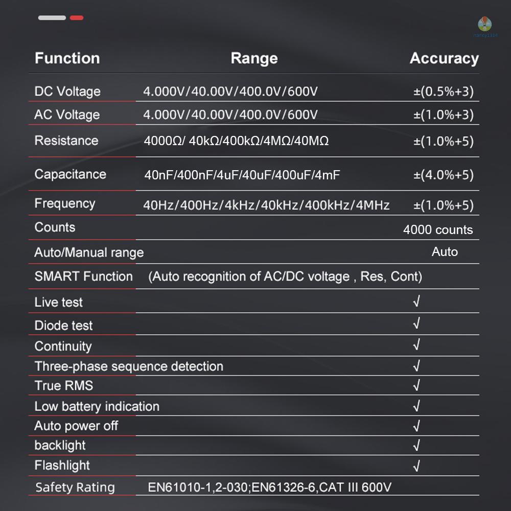Screen dimensions: 511x511
Task: Click the Auto power off checkmark
Action: tap(416, 426)
